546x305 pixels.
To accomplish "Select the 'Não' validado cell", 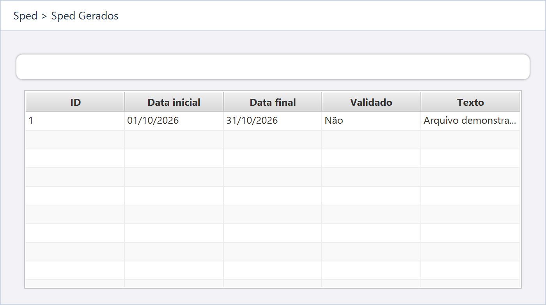I will tap(371, 121).
